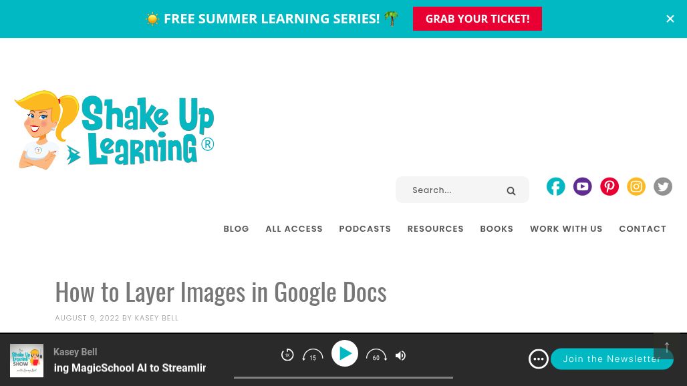The image size is (687, 386).
Task: Click the August 9, 2022 post date
Action: click(87, 318)
